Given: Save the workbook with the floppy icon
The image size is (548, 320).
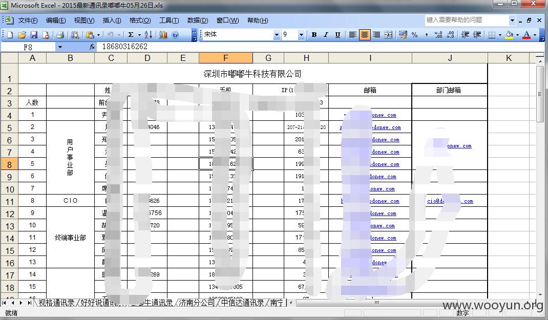Looking at the screenshot, I should [34, 35].
